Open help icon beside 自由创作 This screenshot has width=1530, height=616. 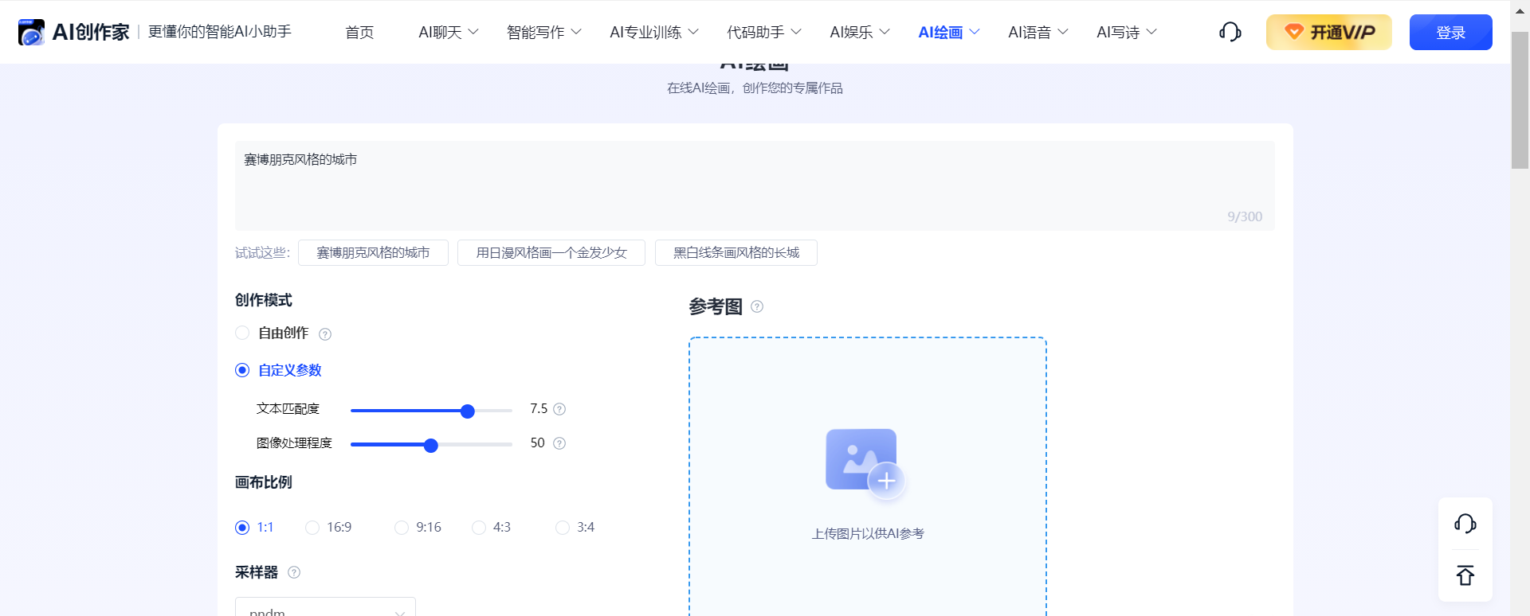tap(325, 334)
